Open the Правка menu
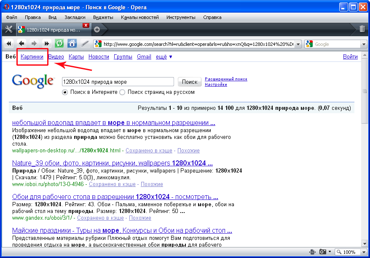 pyautogui.click(x=32, y=17)
